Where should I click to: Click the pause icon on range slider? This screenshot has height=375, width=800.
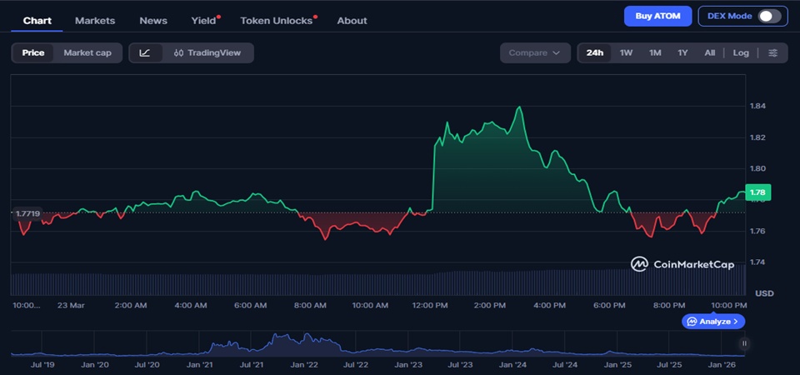click(x=744, y=343)
